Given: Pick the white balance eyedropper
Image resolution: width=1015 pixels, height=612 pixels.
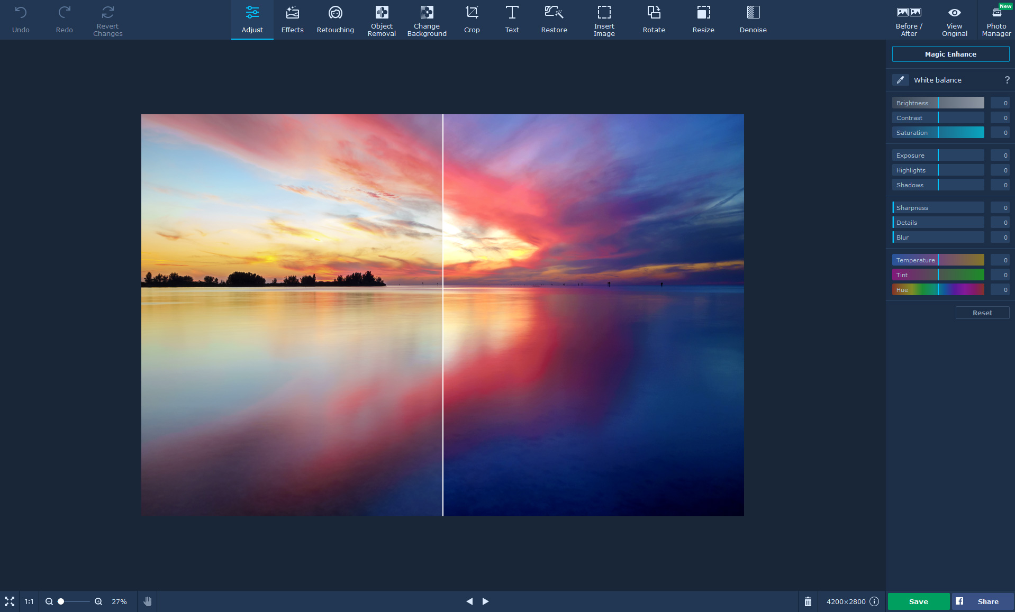Looking at the screenshot, I should click(x=900, y=80).
